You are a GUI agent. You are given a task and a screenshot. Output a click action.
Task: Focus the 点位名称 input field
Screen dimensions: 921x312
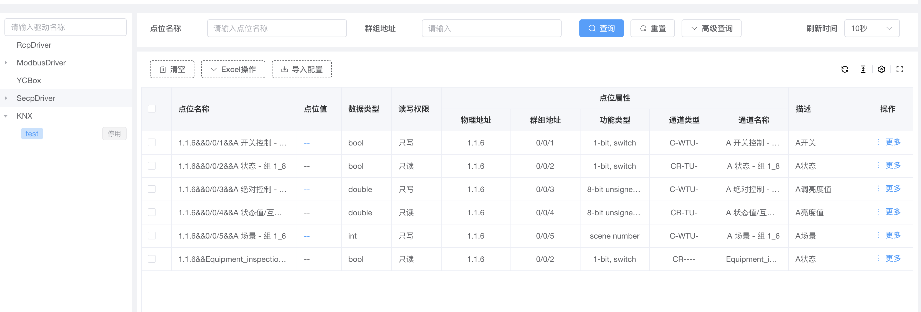pyautogui.click(x=277, y=28)
